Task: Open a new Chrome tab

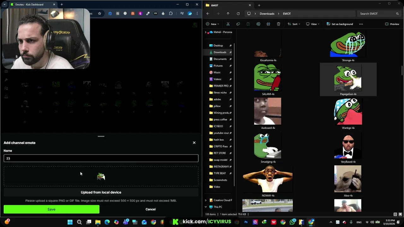Action: click(62, 4)
